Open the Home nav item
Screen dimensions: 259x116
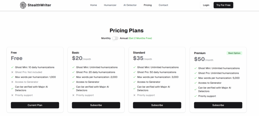tap(94, 5)
